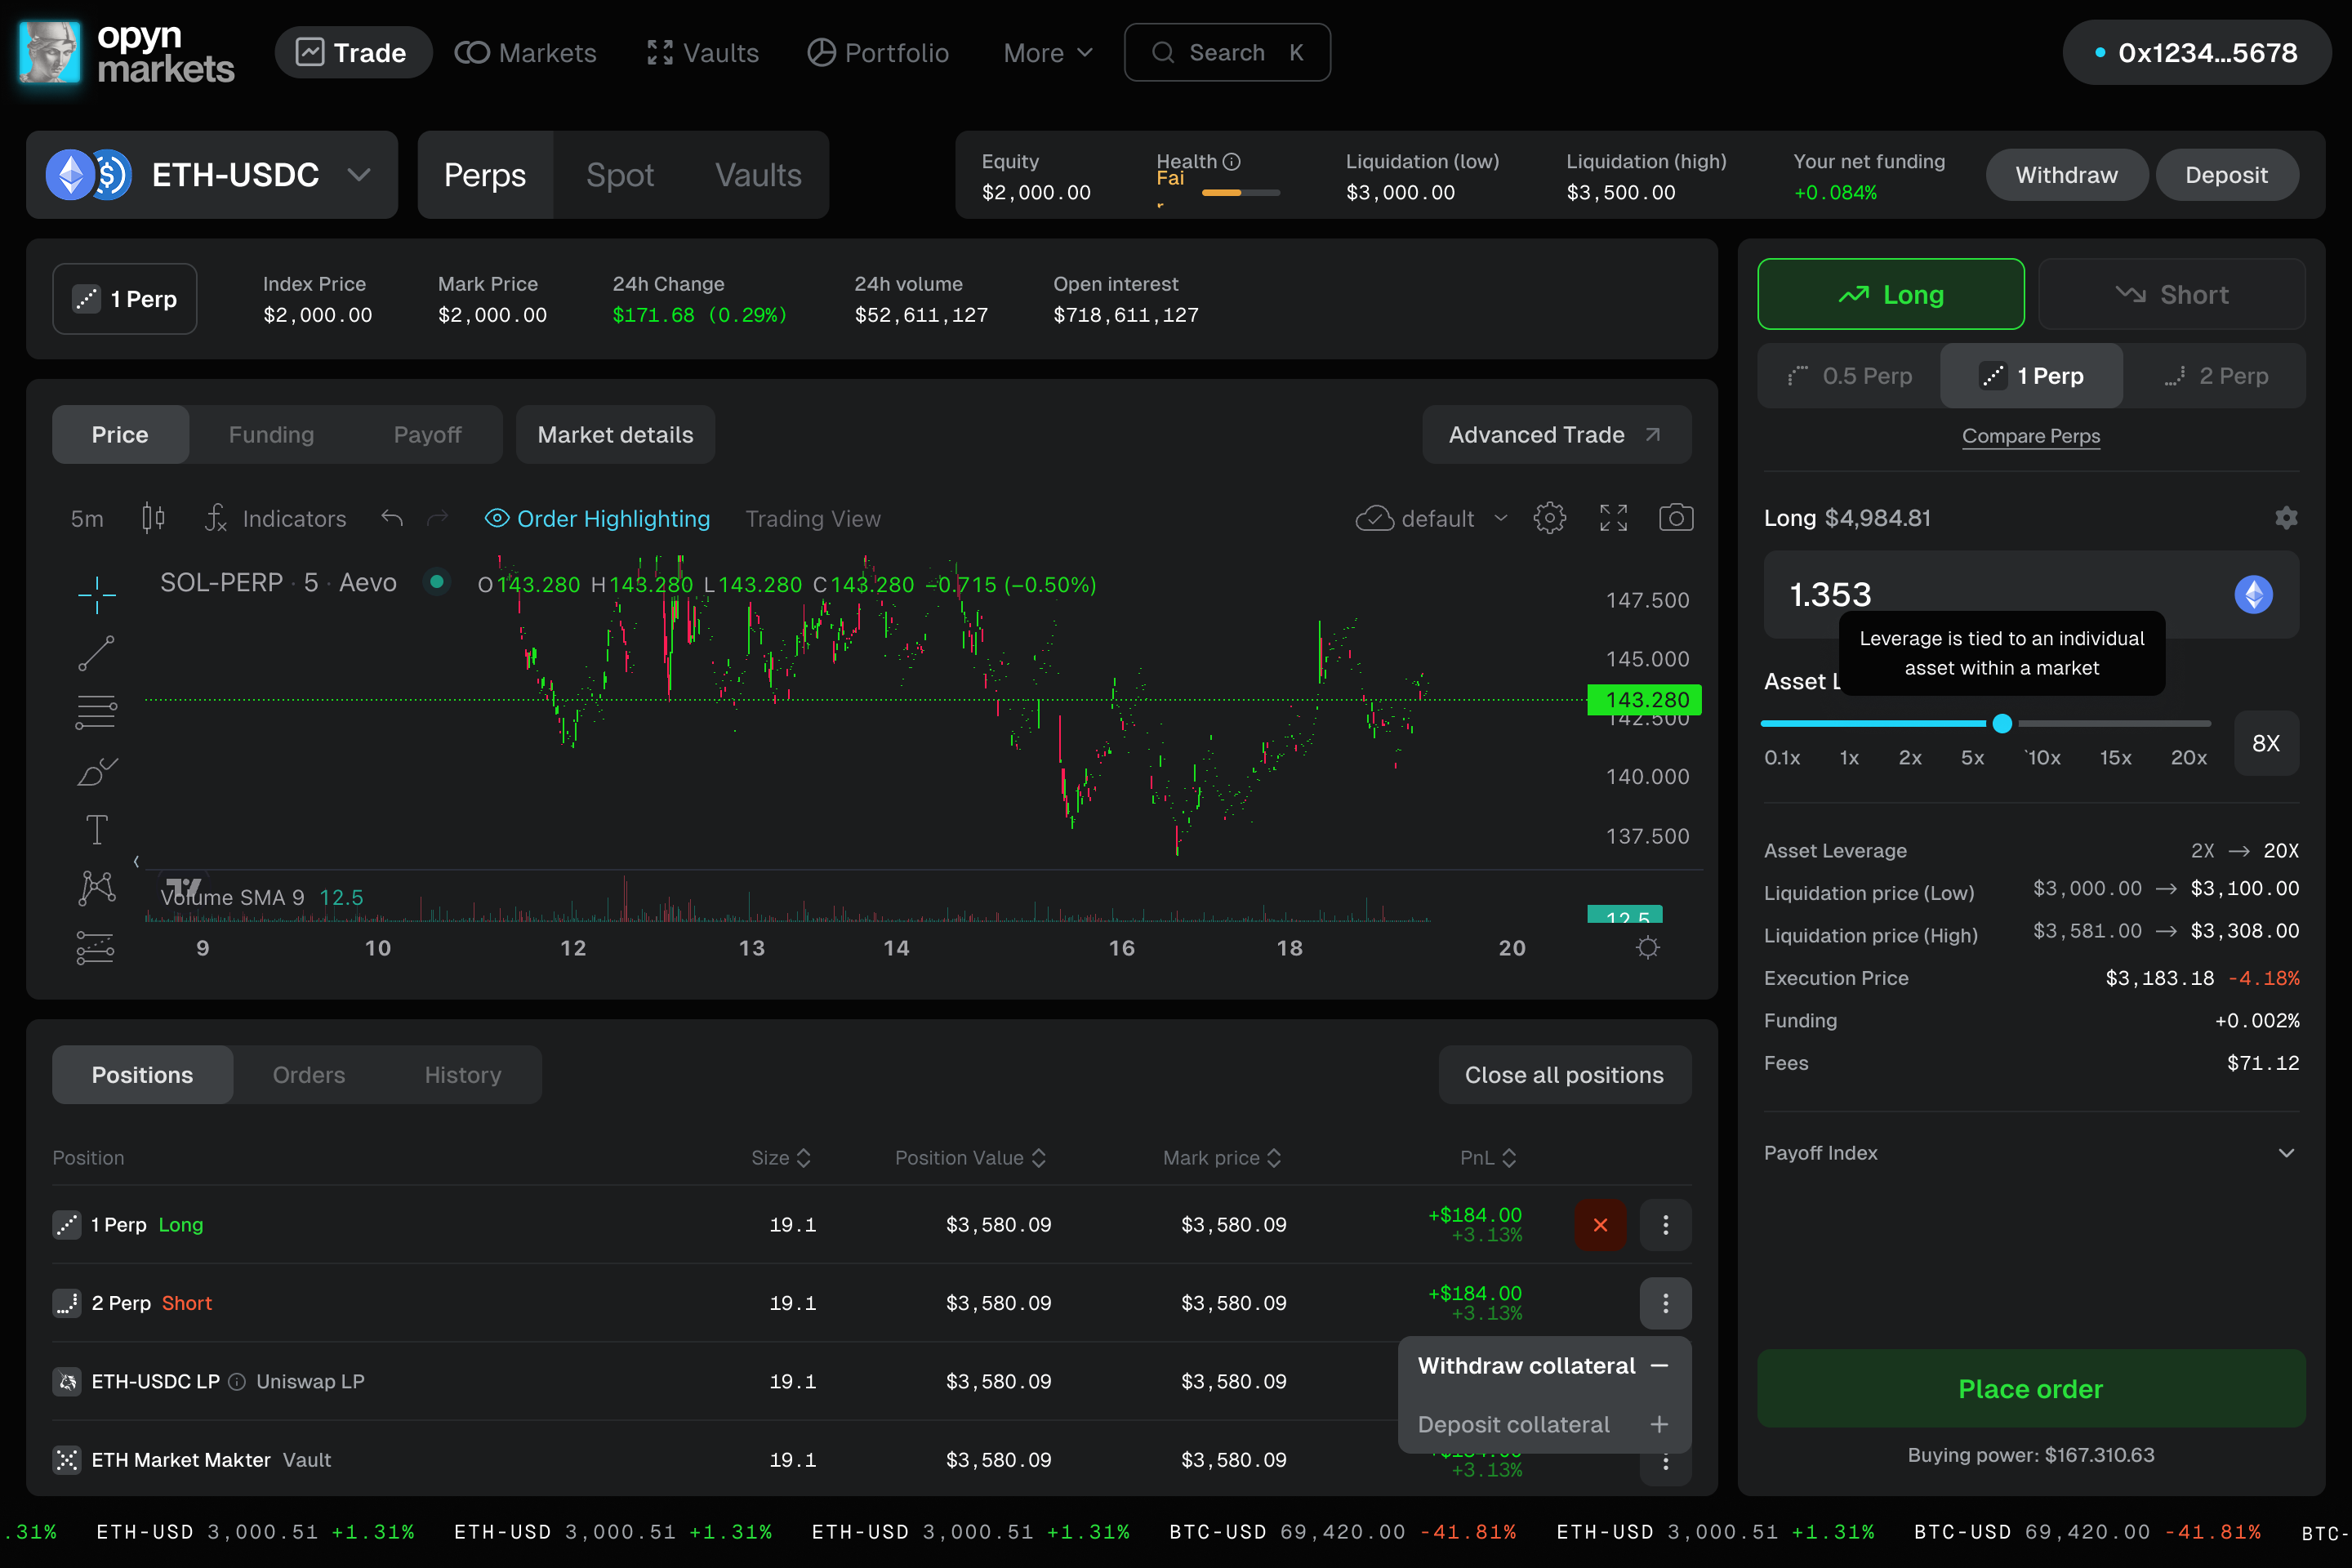Image resolution: width=2352 pixels, height=1568 pixels.
Task: Click the Health info icon
Action: 1232,161
